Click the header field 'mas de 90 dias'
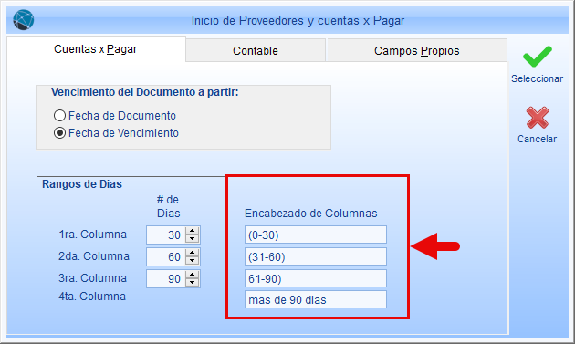The image size is (575, 344). click(316, 299)
